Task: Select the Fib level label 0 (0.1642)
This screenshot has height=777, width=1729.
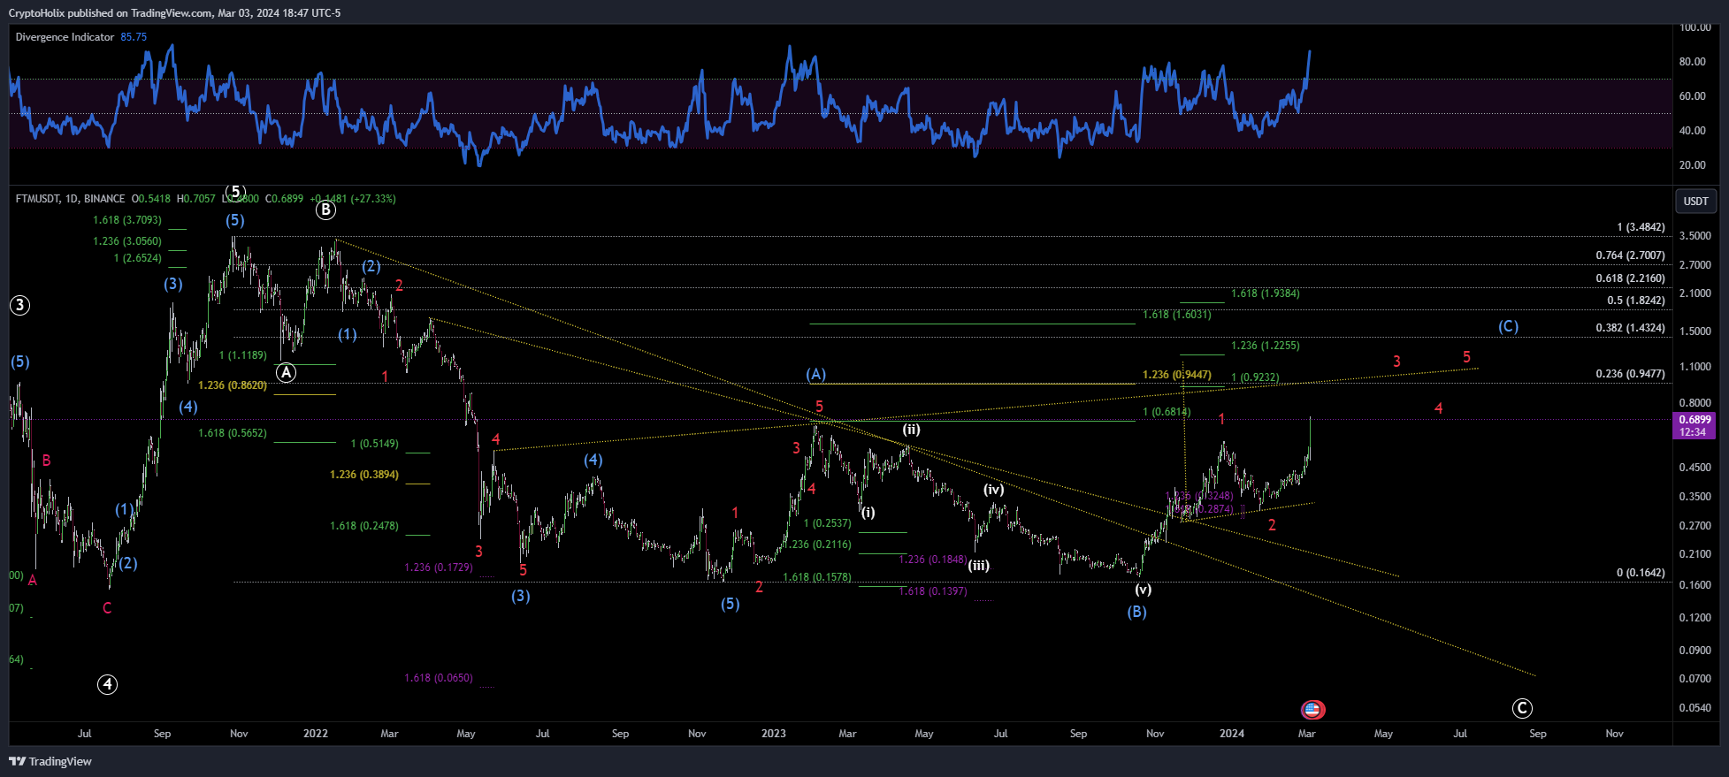Action: point(1641,573)
